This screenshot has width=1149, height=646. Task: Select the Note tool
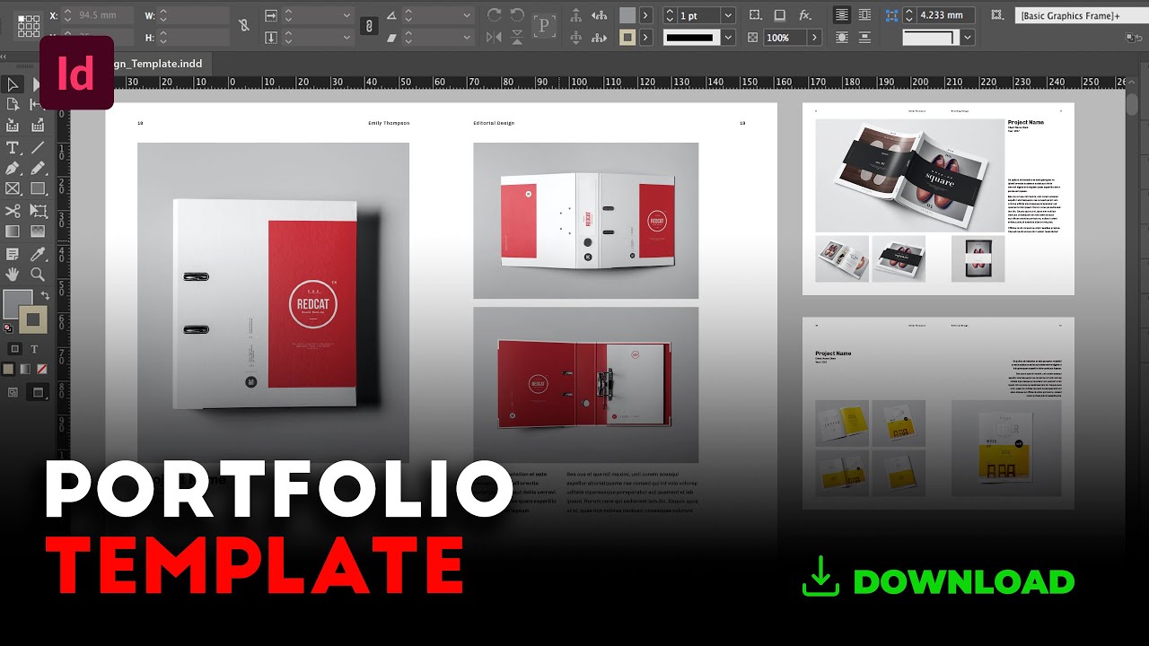click(x=13, y=254)
